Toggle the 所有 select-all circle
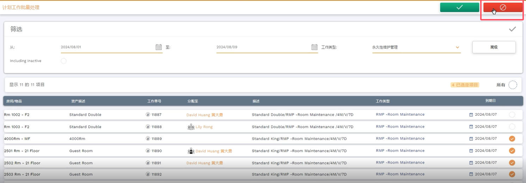526x183 pixels. [513, 85]
